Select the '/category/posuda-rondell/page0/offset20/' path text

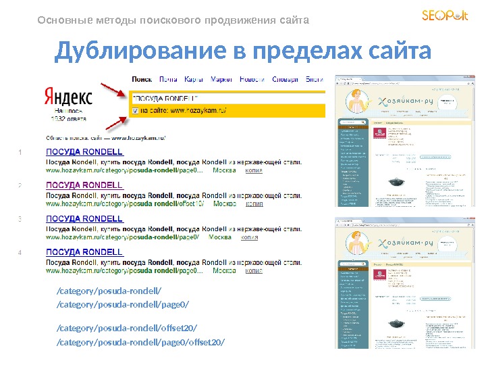(x=140, y=342)
